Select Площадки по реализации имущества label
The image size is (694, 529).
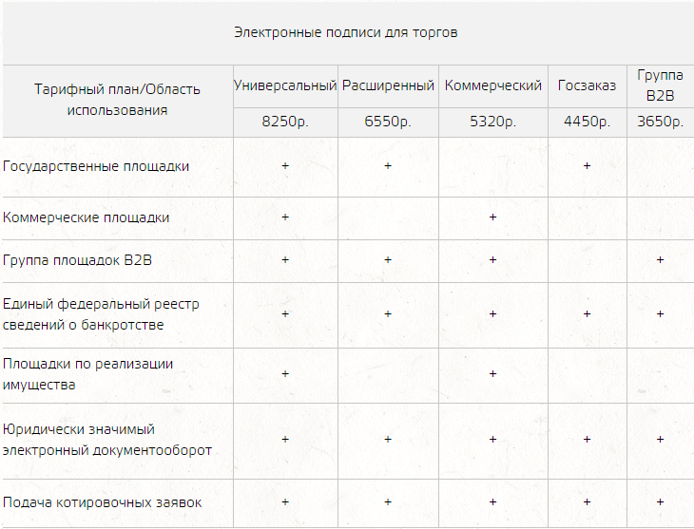coord(87,374)
